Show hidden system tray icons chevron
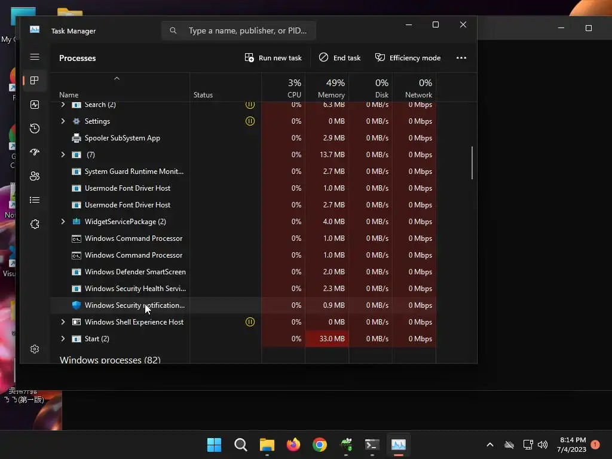 [x=490, y=445]
